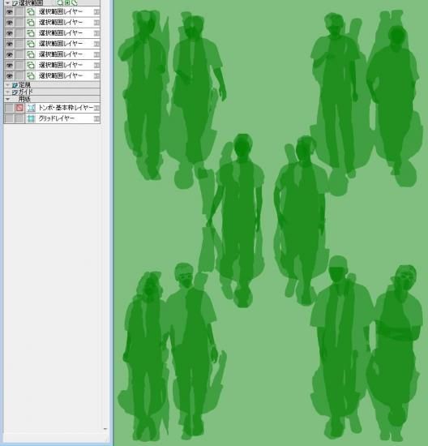Show グリッドレイヤー by clicking its empty visibility box
This screenshot has width=428, height=446.
[x=10, y=118]
